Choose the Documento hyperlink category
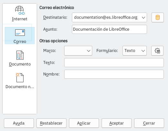The height and width of the screenshot is (131, 168). 20,58
